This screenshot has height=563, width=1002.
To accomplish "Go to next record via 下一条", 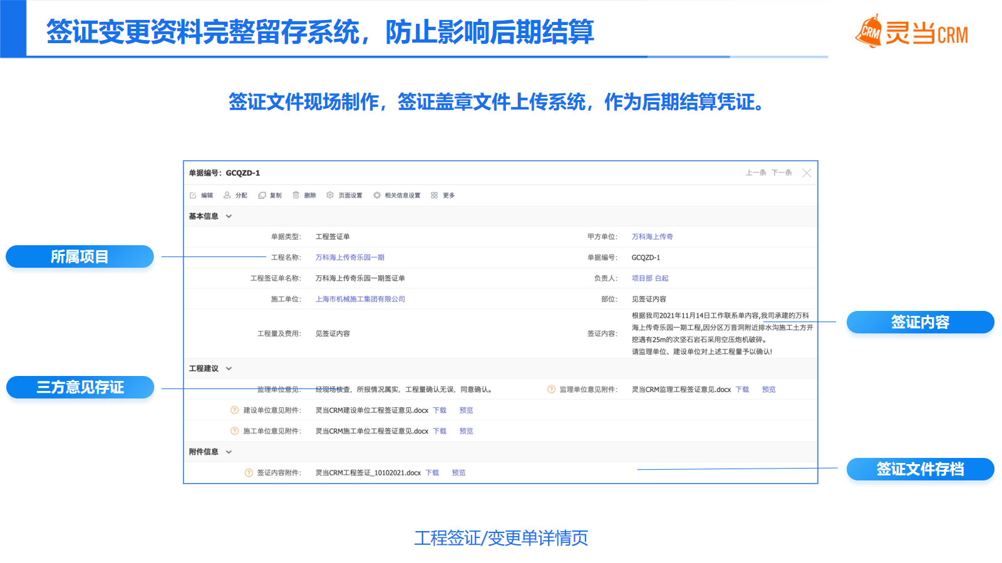I will click(x=782, y=173).
